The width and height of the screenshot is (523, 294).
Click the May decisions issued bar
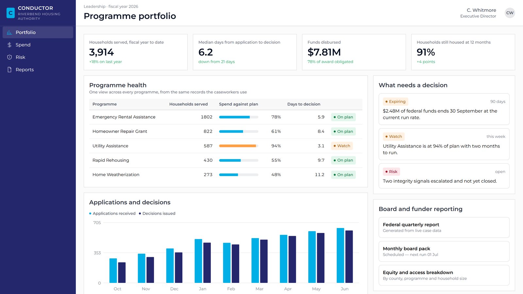click(321, 258)
